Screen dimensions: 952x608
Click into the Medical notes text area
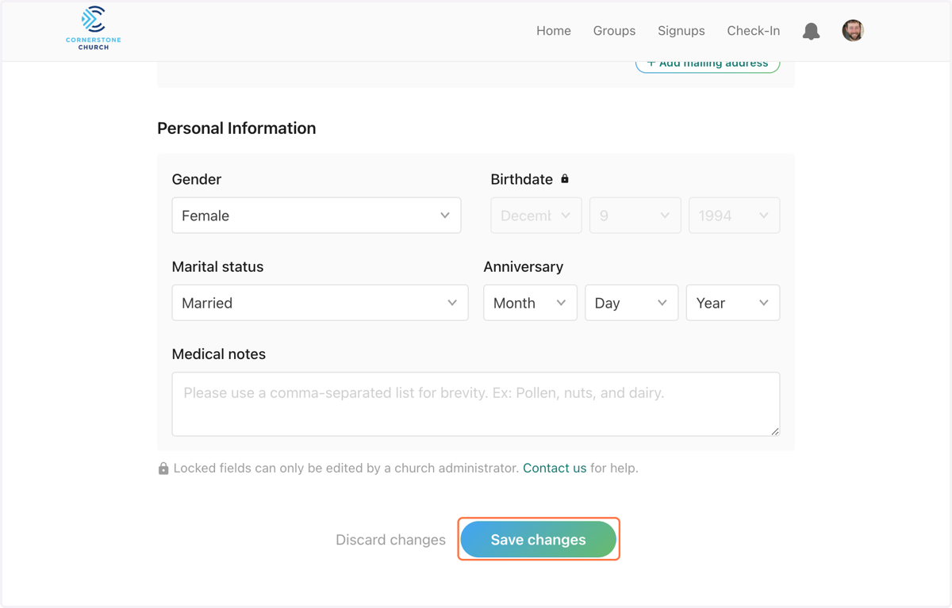(476, 404)
